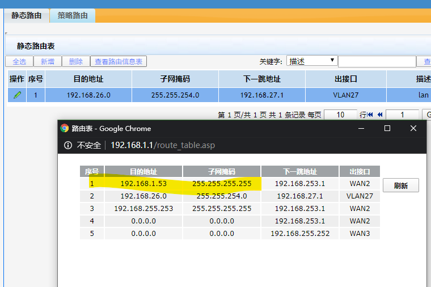Open the 策略路由 tab
Viewport: 431px width, 287px height.
(73, 15)
